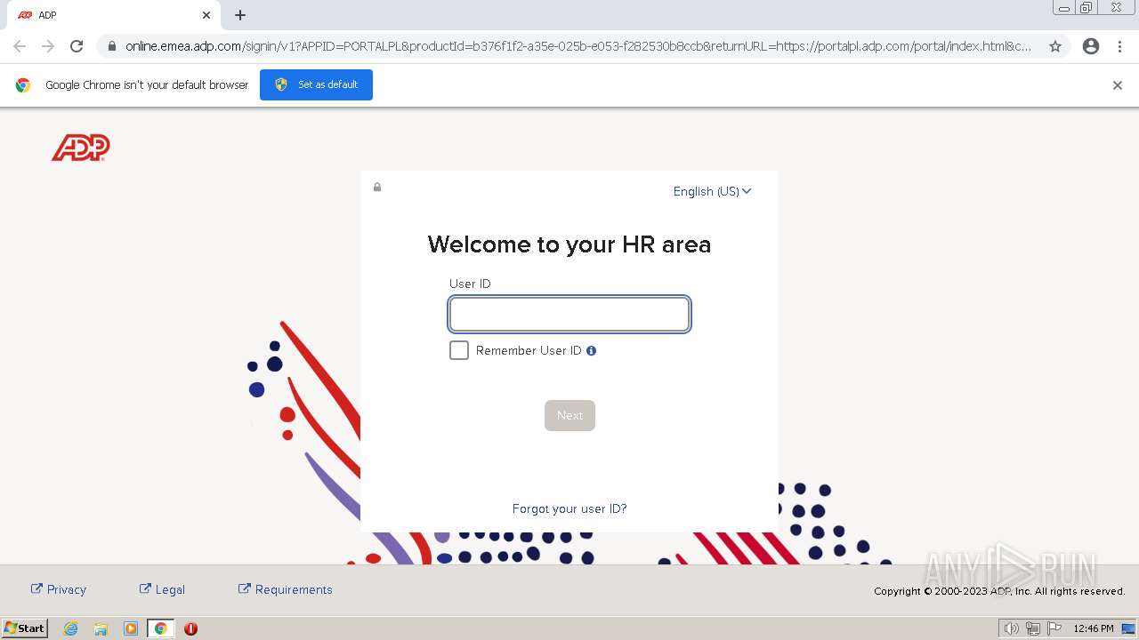This screenshot has height=640, width=1139.
Task: Click Set as default button
Action: [316, 85]
